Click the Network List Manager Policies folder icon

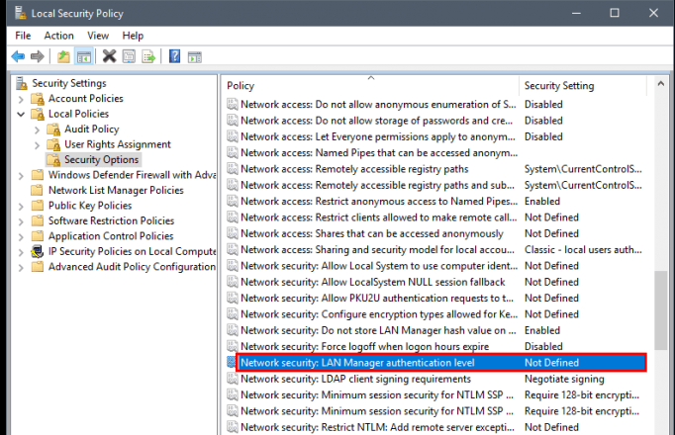tap(38, 190)
